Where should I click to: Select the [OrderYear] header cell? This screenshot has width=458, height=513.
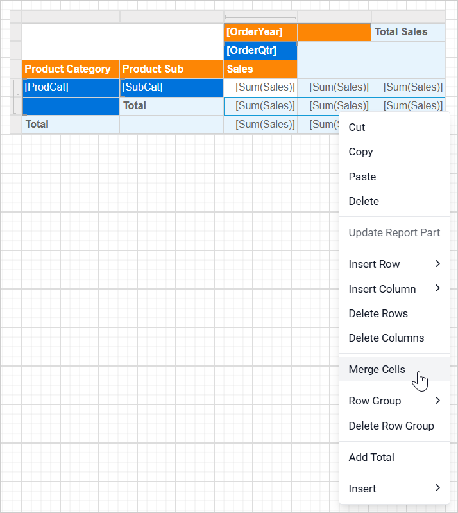(x=260, y=32)
